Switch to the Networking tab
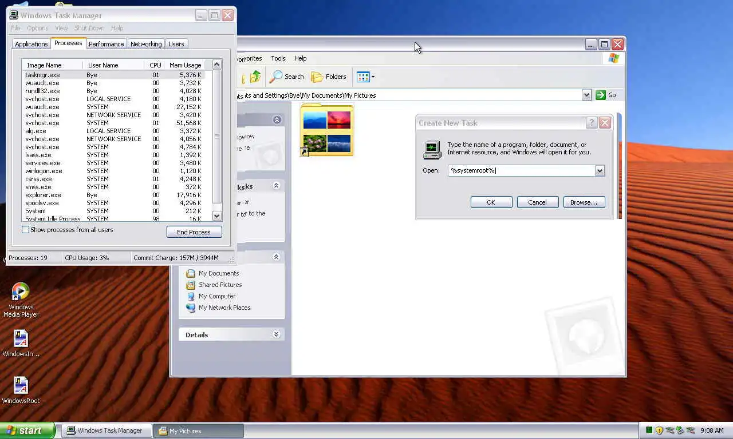 pyautogui.click(x=146, y=44)
